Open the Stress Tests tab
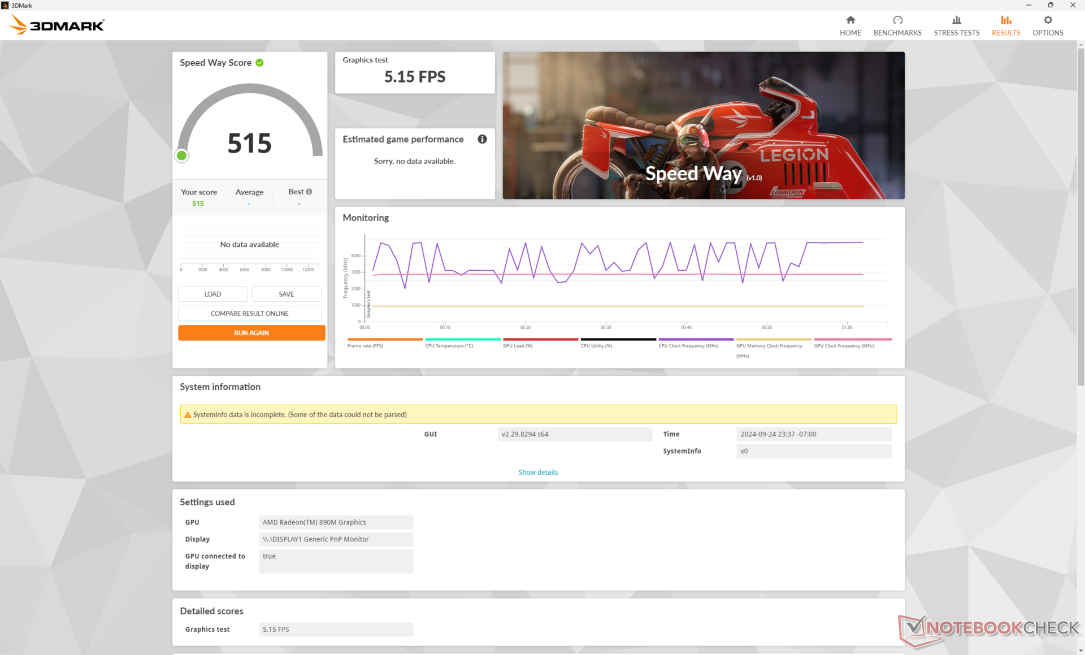The height and width of the screenshot is (655, 1085). (x=956, y=26)
